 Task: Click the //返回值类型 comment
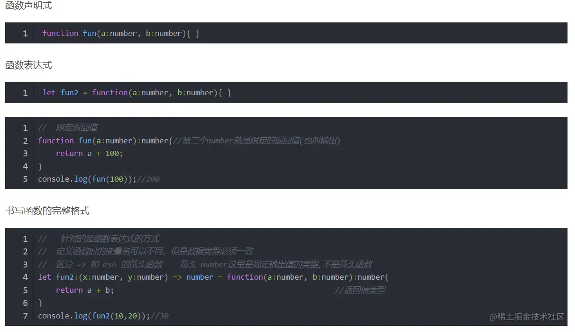click(x=360, y=290)
